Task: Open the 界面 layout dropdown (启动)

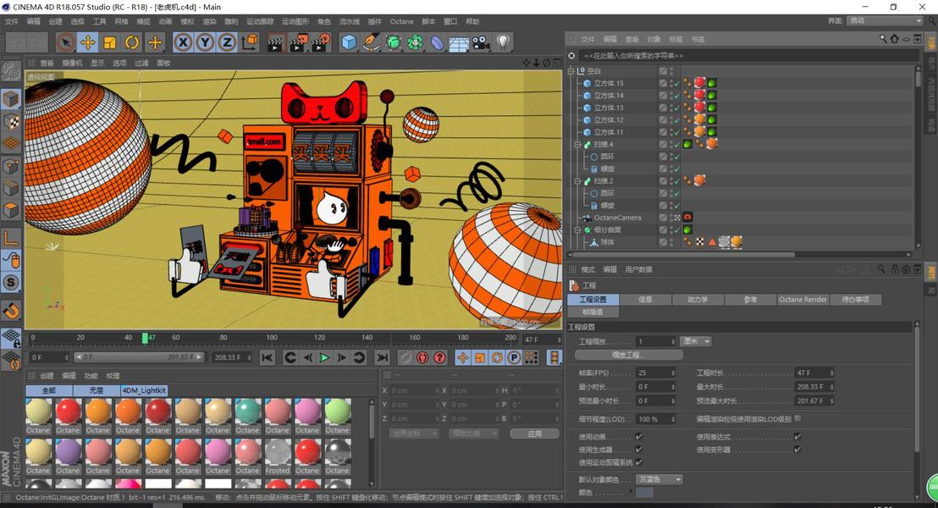Action: 886,20
